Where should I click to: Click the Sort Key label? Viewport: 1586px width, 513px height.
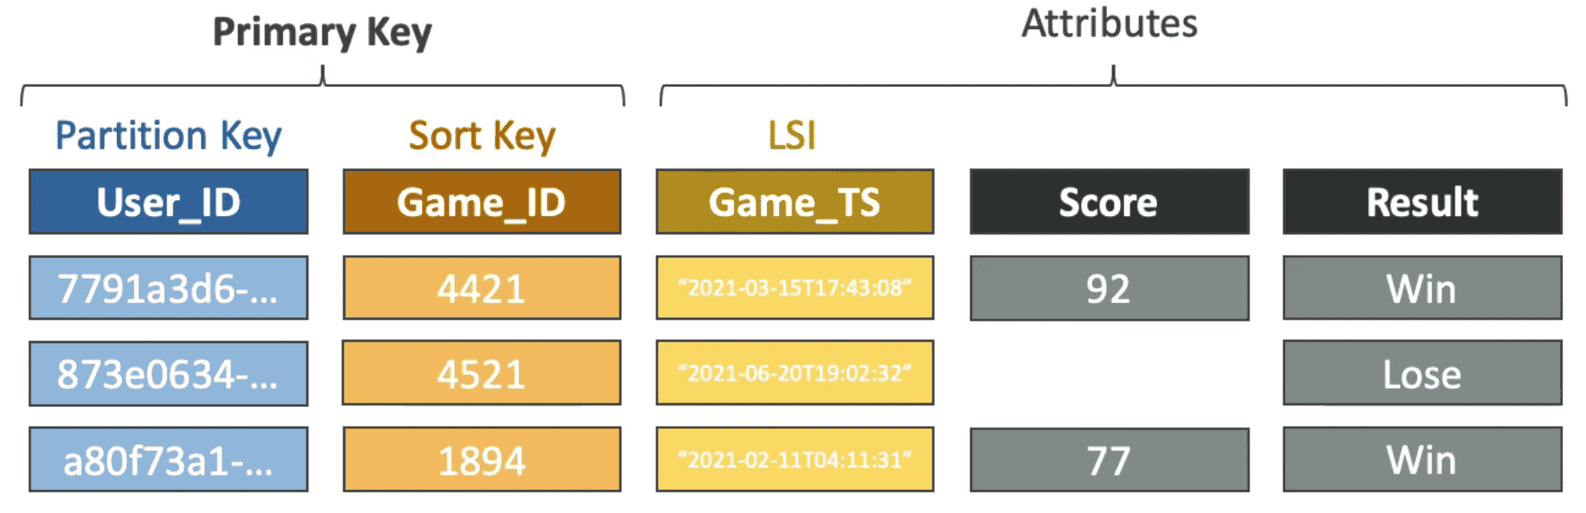(481, 136)
